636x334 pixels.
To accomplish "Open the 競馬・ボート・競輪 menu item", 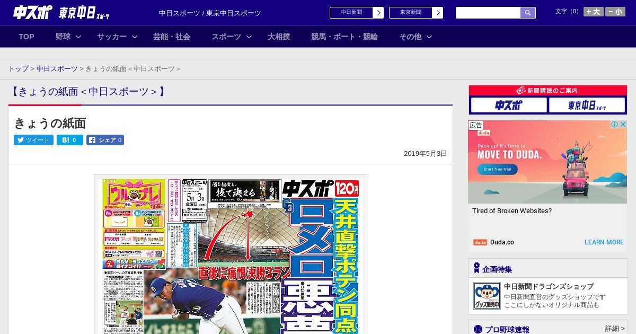I will [344, 37].
